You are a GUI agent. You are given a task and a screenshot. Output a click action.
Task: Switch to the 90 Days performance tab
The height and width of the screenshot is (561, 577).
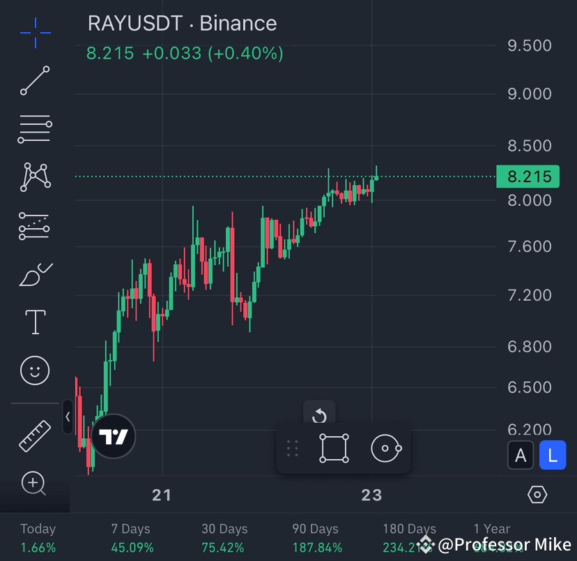pos(315,536)
